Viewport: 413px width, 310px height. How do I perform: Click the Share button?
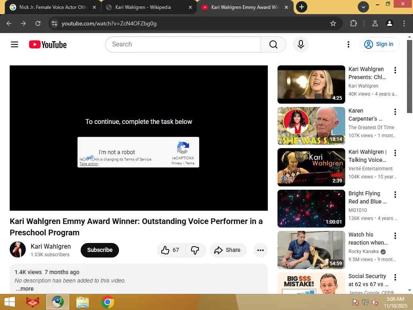click(227, 250)
